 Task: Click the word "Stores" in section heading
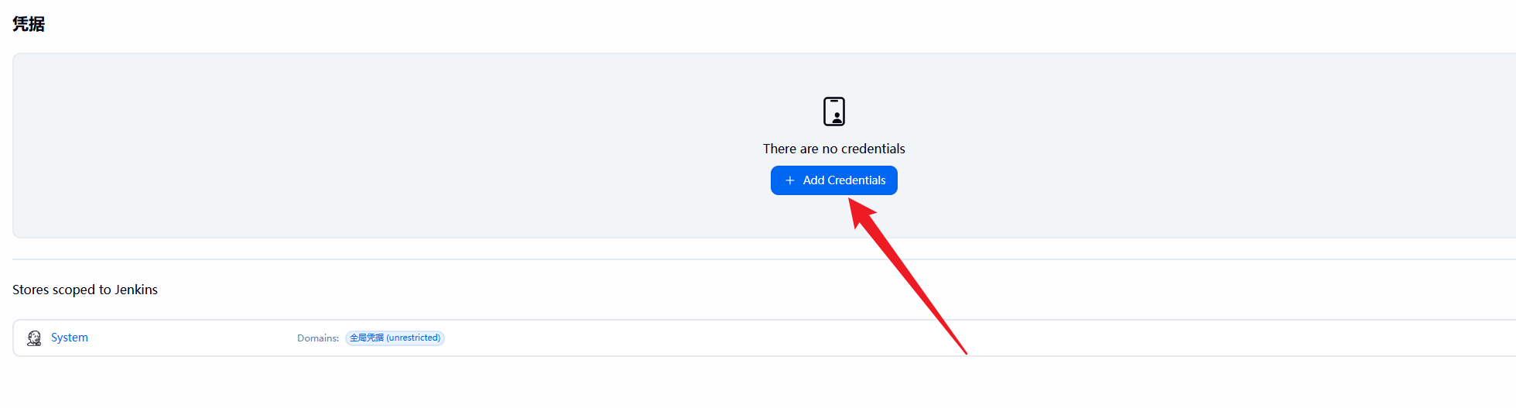[x=31, y=290]
